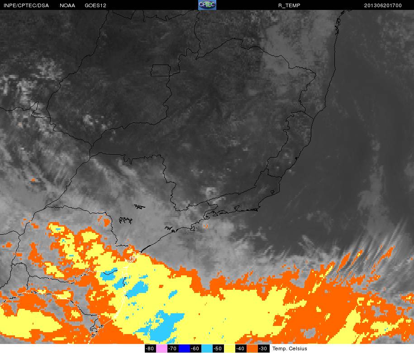Click the -70 legend value
This screenshot has width=414, height=353.
click(x=173, y=348)
